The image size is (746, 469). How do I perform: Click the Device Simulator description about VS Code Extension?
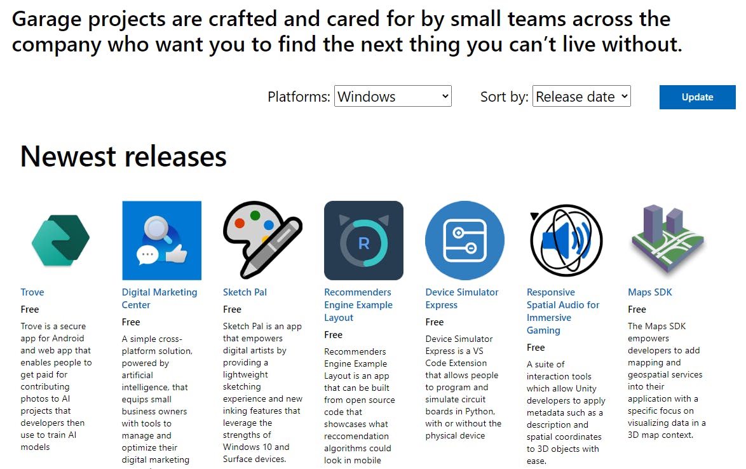(x=463, y=387)
